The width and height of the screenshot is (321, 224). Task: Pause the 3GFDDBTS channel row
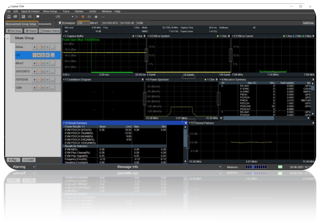pyautogui.click(x=39, y=71)
